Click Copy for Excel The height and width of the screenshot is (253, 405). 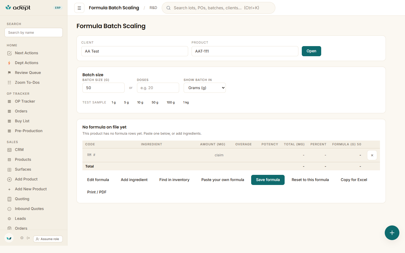(354, 180)
